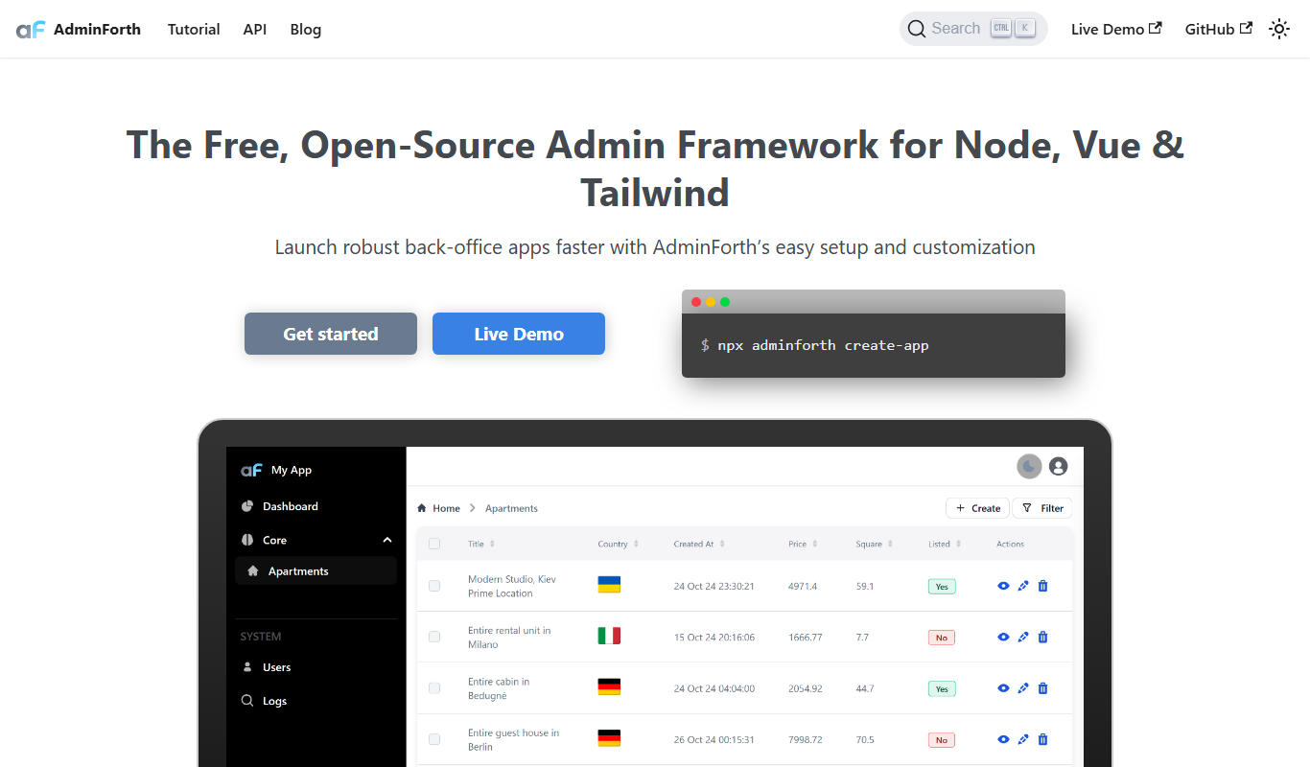Toggle dark mode moon icon in demo header

[1029, 466]
